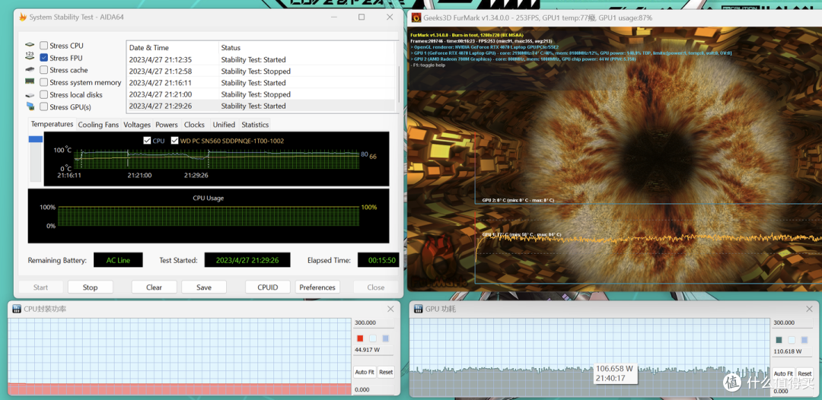The width and height of the screenshot is (822, 400).
Task: Click the 300.000 maximum field in CPU封装功率 window
Action: point(374,322)
